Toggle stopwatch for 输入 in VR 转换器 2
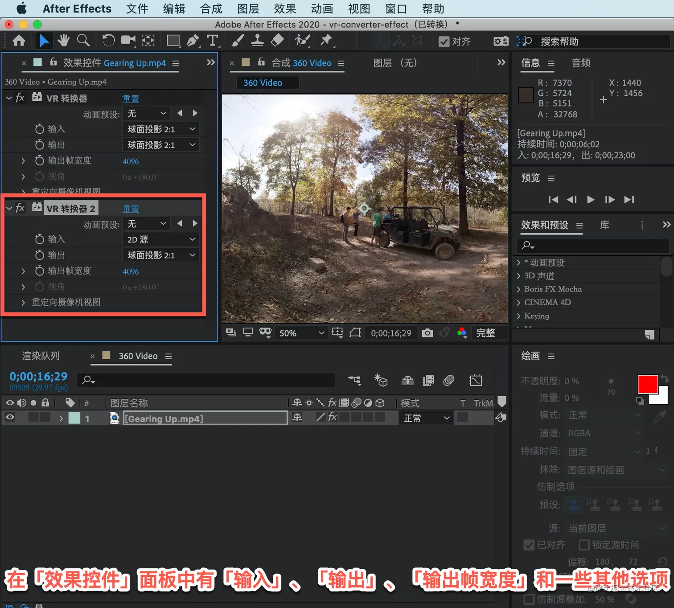 click(40, 239)
